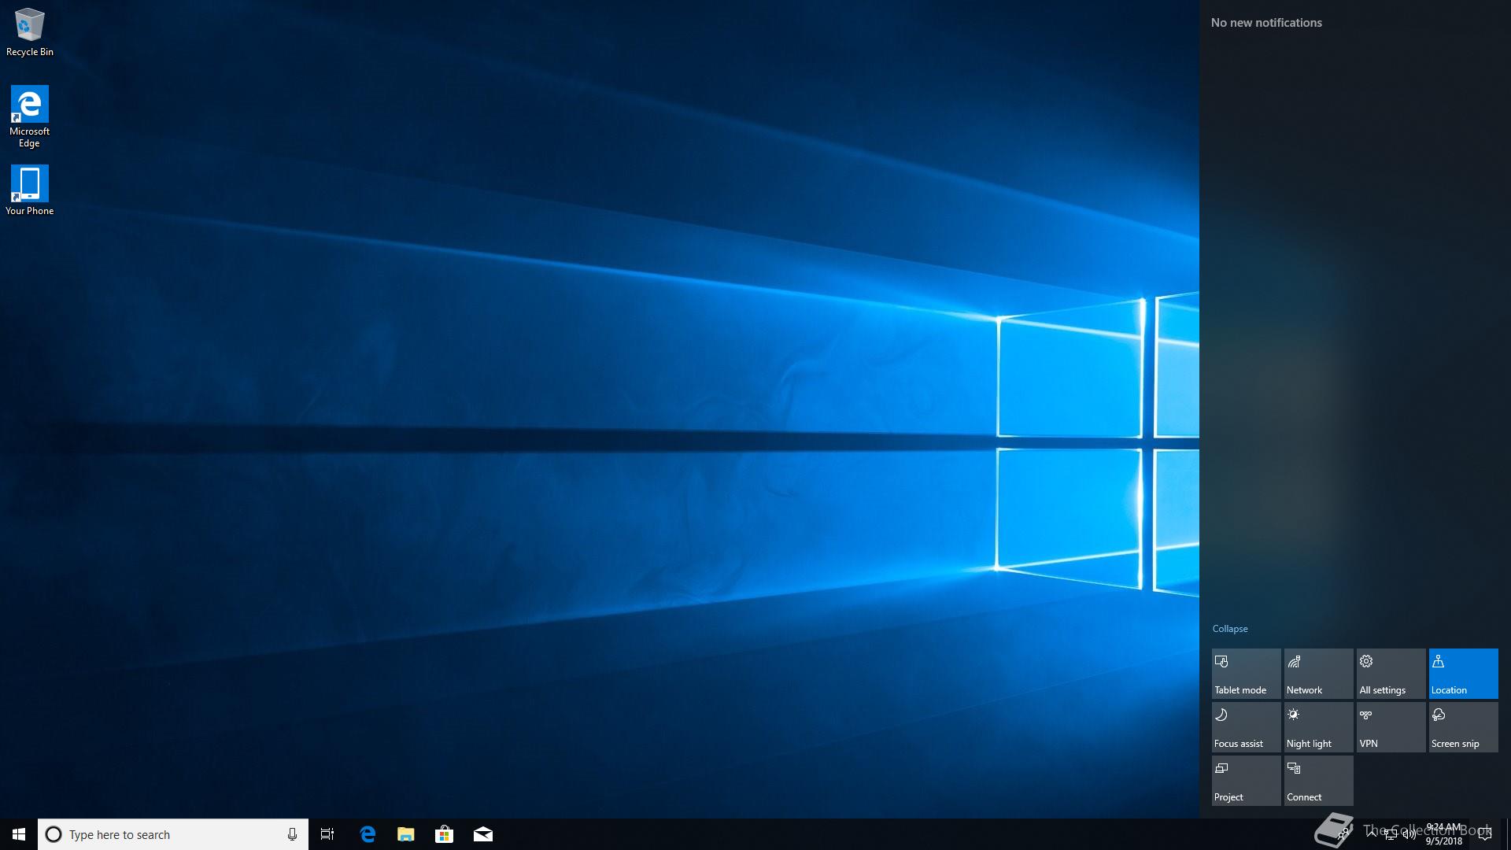1511x850 pixels.
Task: Select the Your Phone desktop shortcut
Action: 30,190
